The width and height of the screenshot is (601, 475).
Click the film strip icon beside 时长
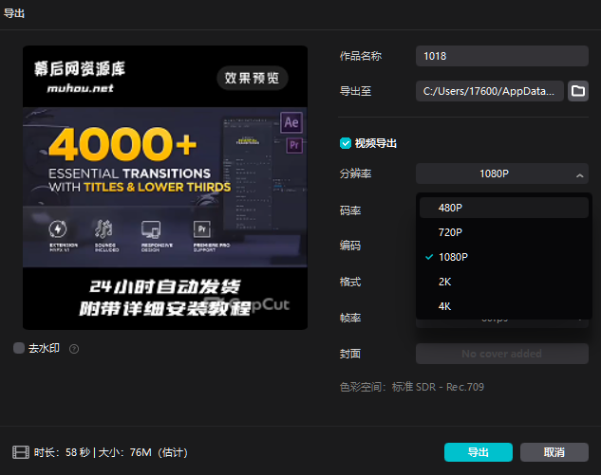pyautogui.click(x=20, y=453)
